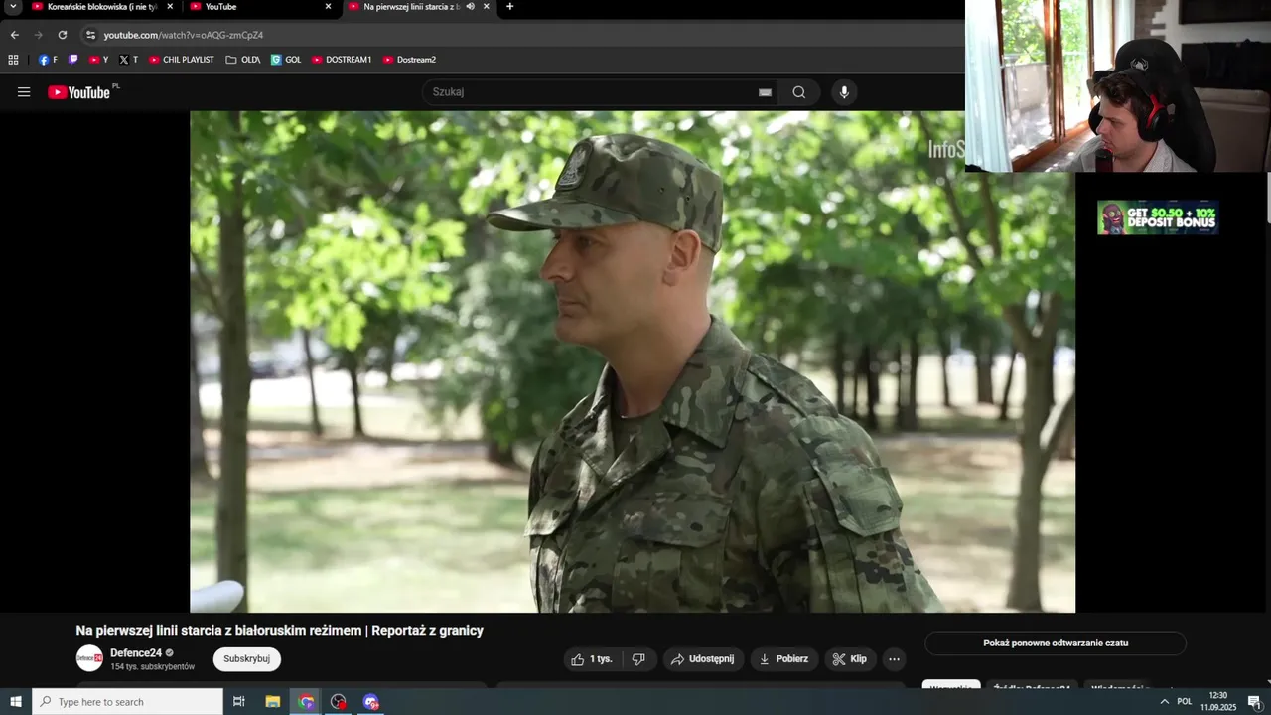Start voice search with the microphone icon
This screenshot has height=715, width=1271.
point(844,92)
